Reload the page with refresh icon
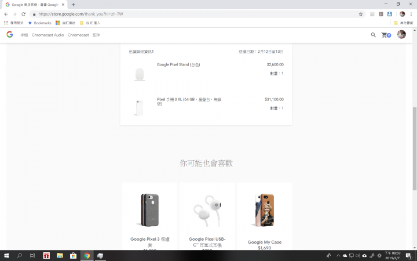The height and width of the screenshot is (261, 417). [23, 14]
